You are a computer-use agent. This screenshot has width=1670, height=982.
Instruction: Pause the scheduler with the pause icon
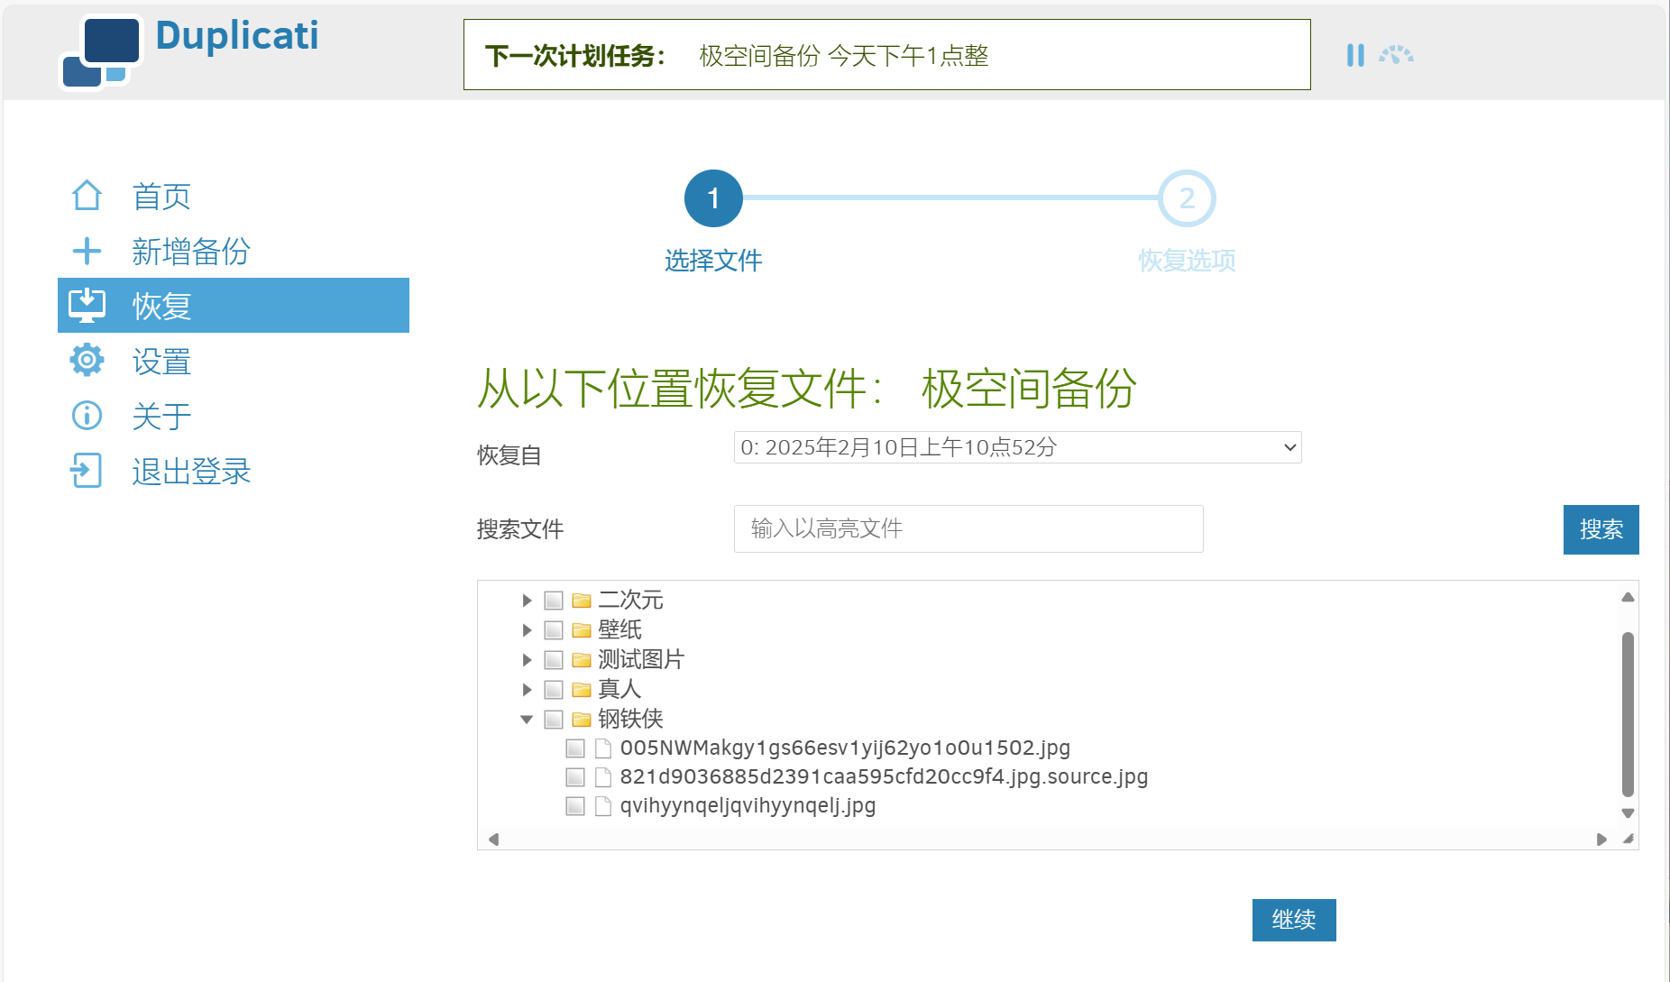click(1354, 55)
